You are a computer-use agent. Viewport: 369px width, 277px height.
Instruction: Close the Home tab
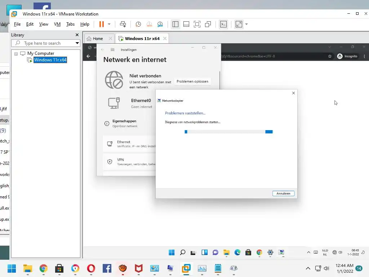point(110,38)
